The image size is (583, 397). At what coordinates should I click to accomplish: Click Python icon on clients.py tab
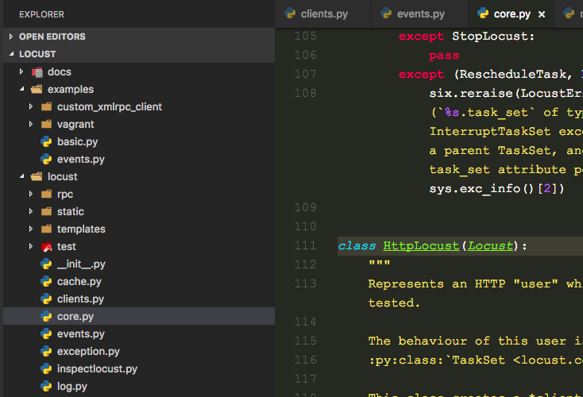pyautogui.click(x=290, y=13)
